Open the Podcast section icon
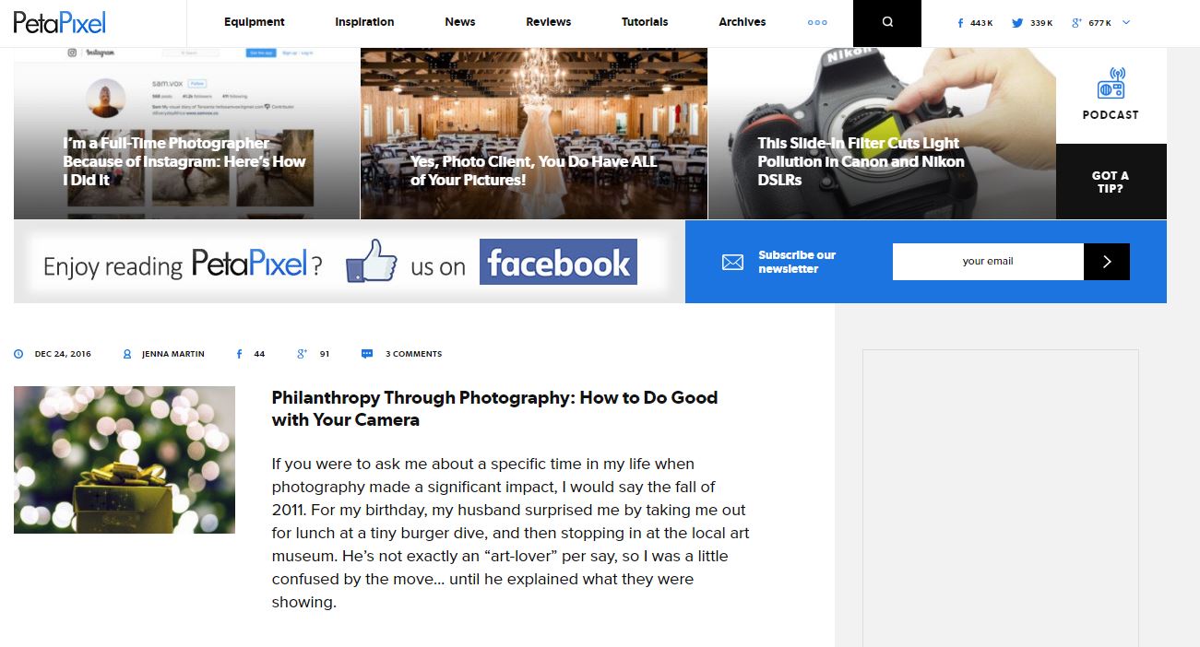This screenshot has width=1200, height=647. [1110, 85]
